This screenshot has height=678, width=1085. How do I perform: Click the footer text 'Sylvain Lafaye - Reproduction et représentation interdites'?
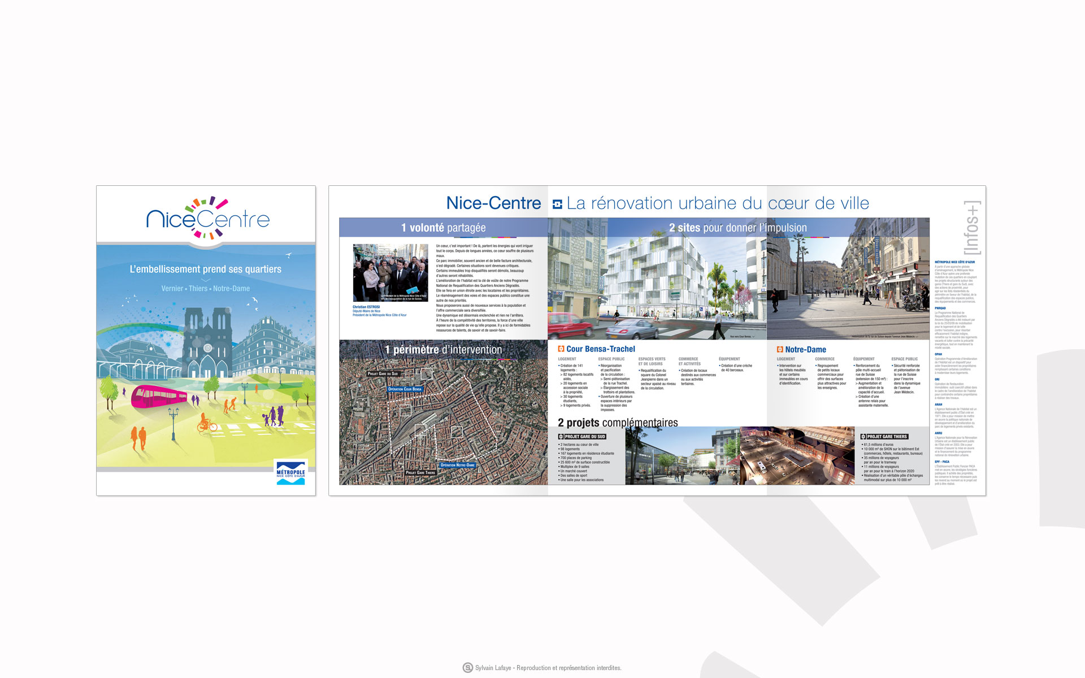pyautogui.click(x=548, y=668)
